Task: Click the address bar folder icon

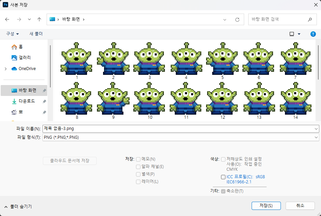Action: 52,19
